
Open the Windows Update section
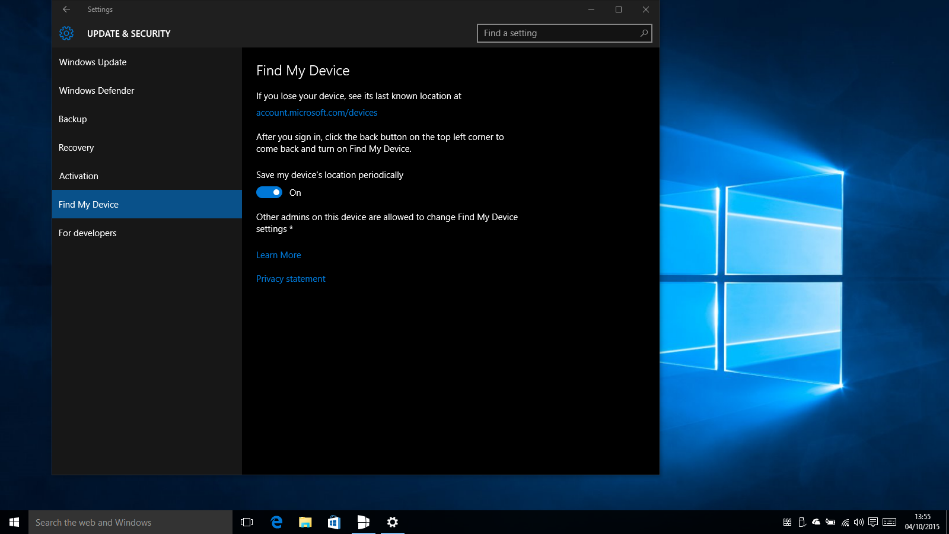147,62
